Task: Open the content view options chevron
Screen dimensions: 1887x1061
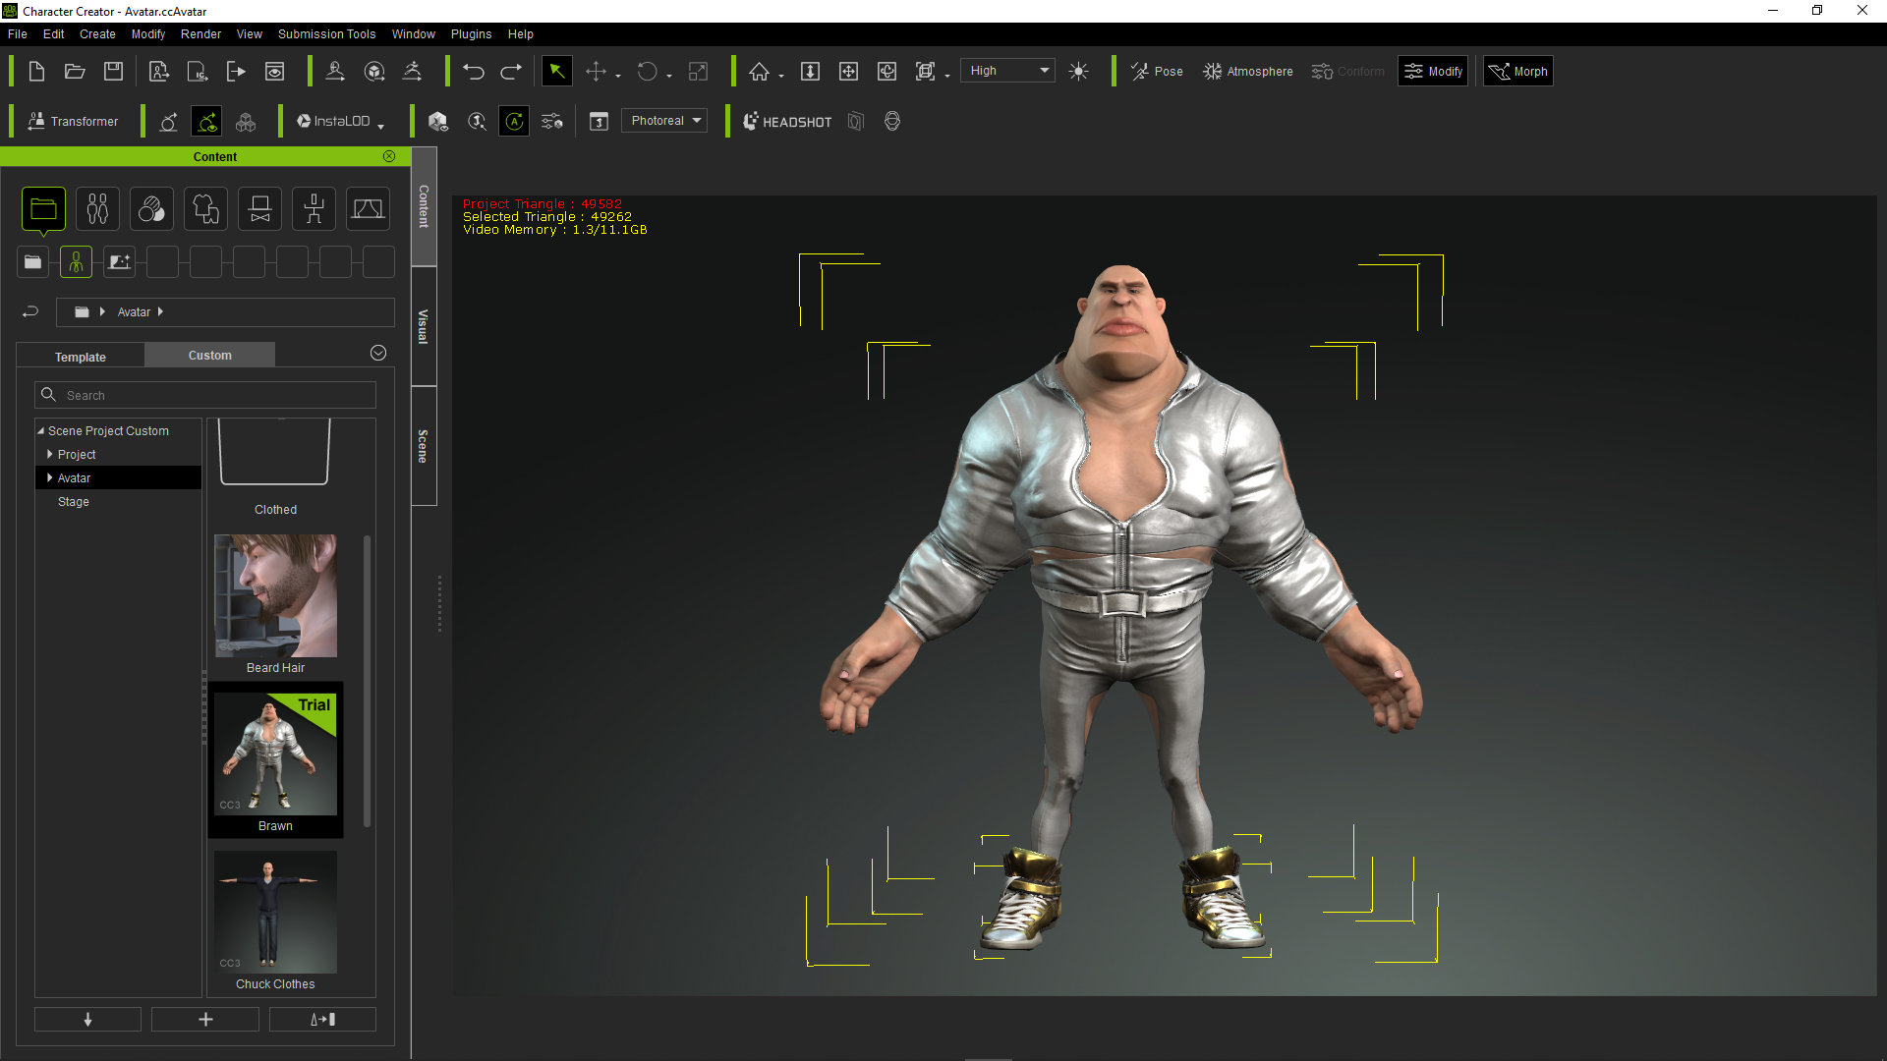Action: (378, 353)
